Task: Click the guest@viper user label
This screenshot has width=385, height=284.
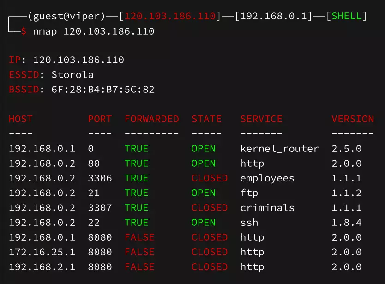Action: (66, 16)
